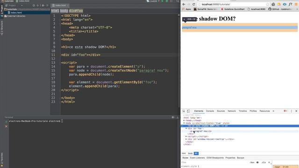The image size is (299, 168).
Task: Add a new style rule with plus icon
Action: tap(269, 162)
